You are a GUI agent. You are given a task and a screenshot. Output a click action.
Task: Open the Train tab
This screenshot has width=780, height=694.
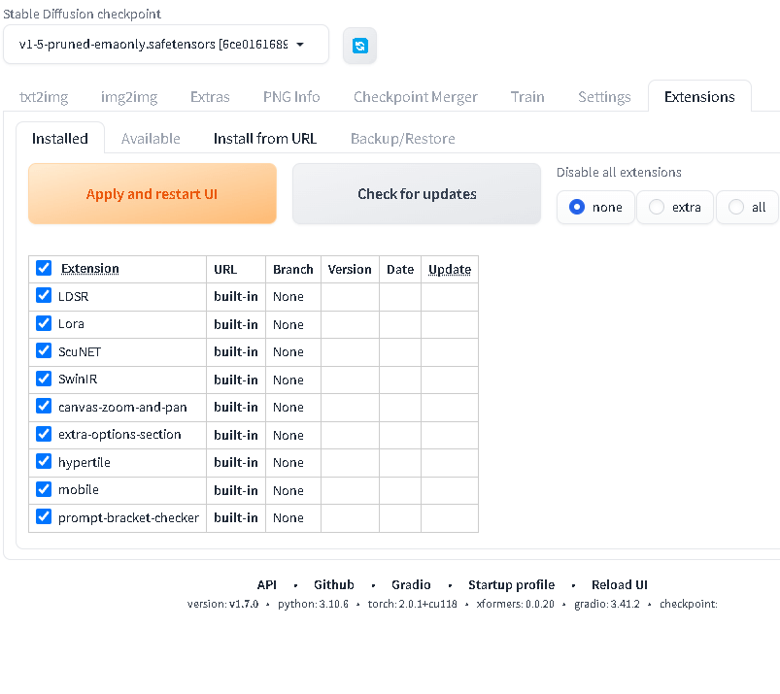527,97
